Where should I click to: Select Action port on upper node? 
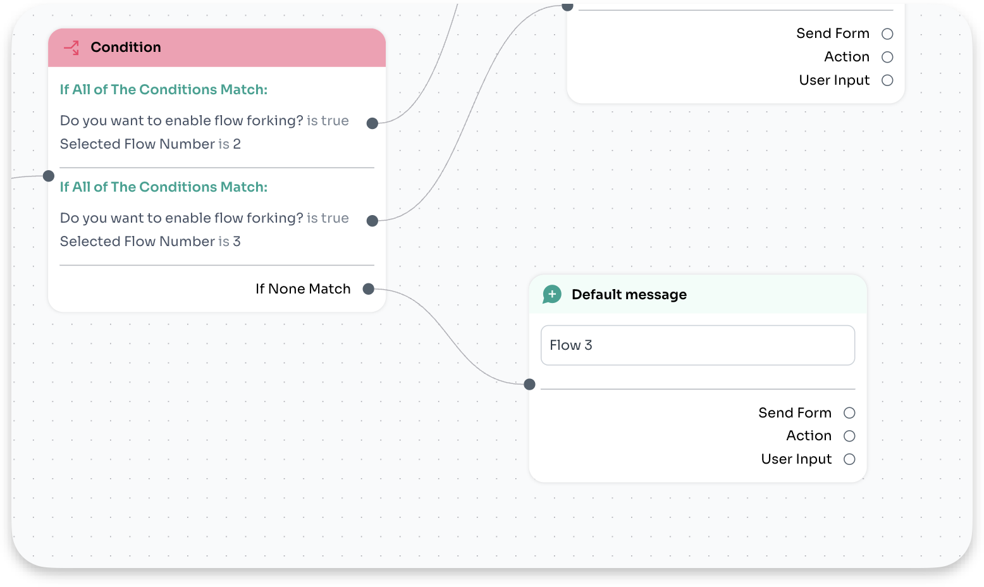(887, 57)
